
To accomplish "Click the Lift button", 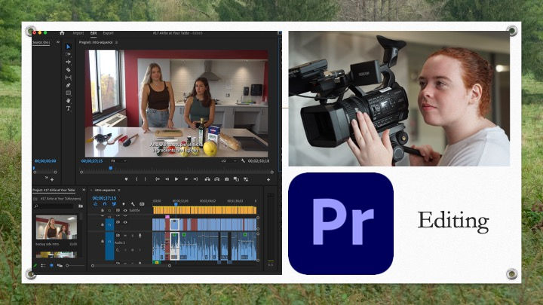I will pos(207,179).
